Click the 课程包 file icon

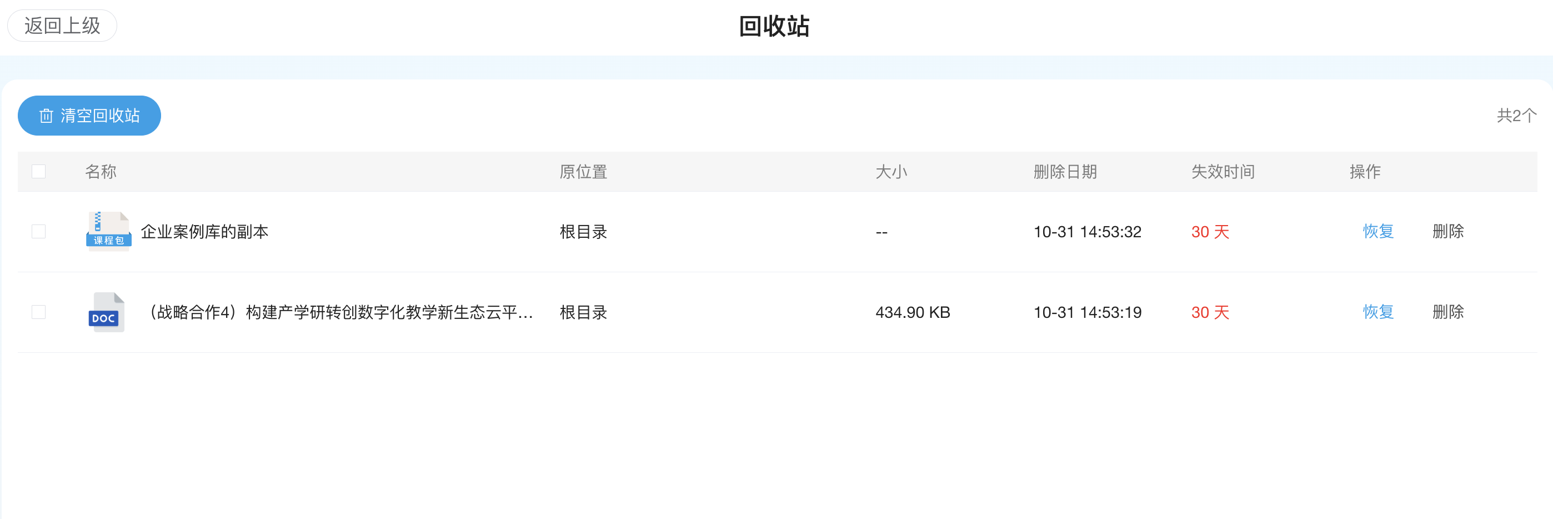(108, 231)
